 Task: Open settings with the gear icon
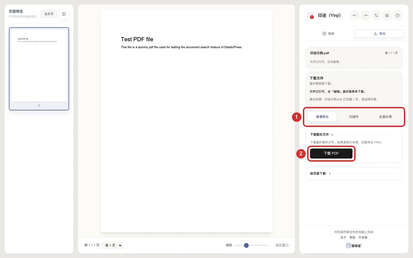pyautogui.click(x=387, y=15)
